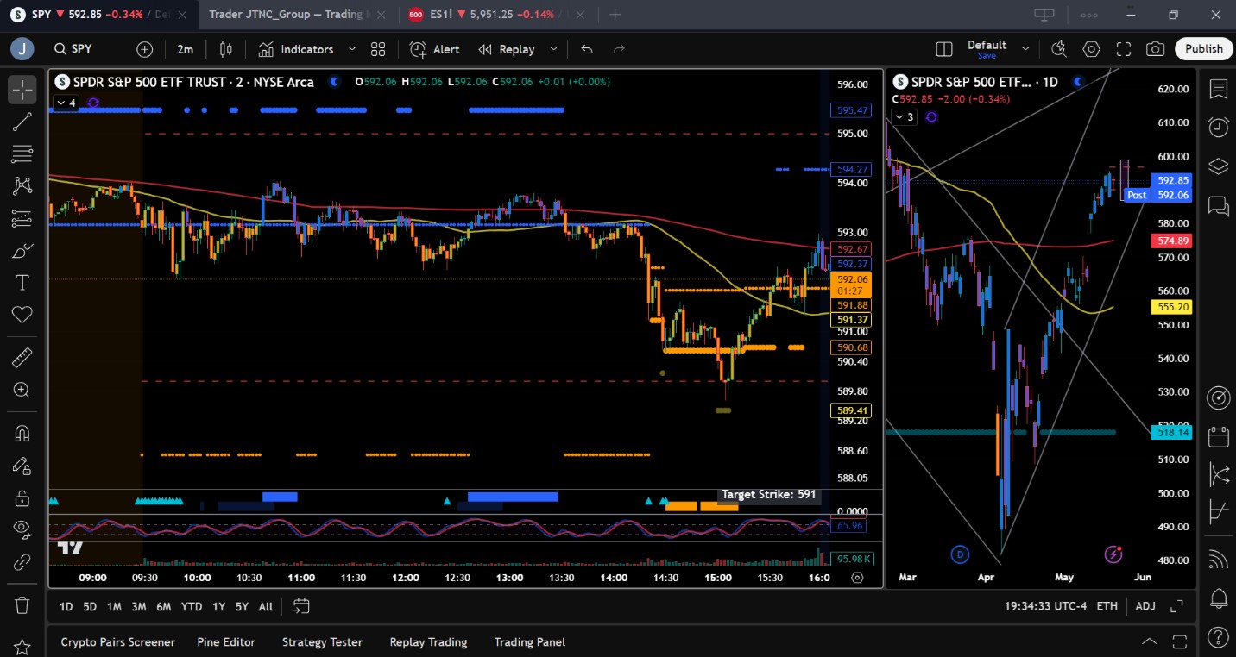1236x657 pixels.
Task: Select the Text tool in left toolbar
Action: coord(22,283)
